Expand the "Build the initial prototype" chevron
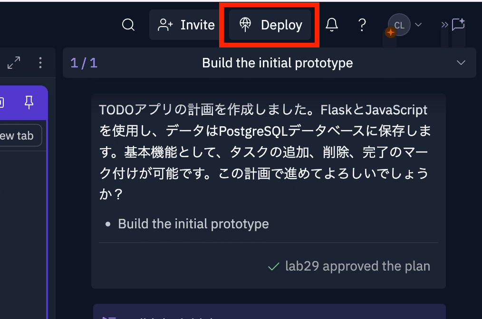This screenshot has height=319, width=482. [x=461, y=63]
